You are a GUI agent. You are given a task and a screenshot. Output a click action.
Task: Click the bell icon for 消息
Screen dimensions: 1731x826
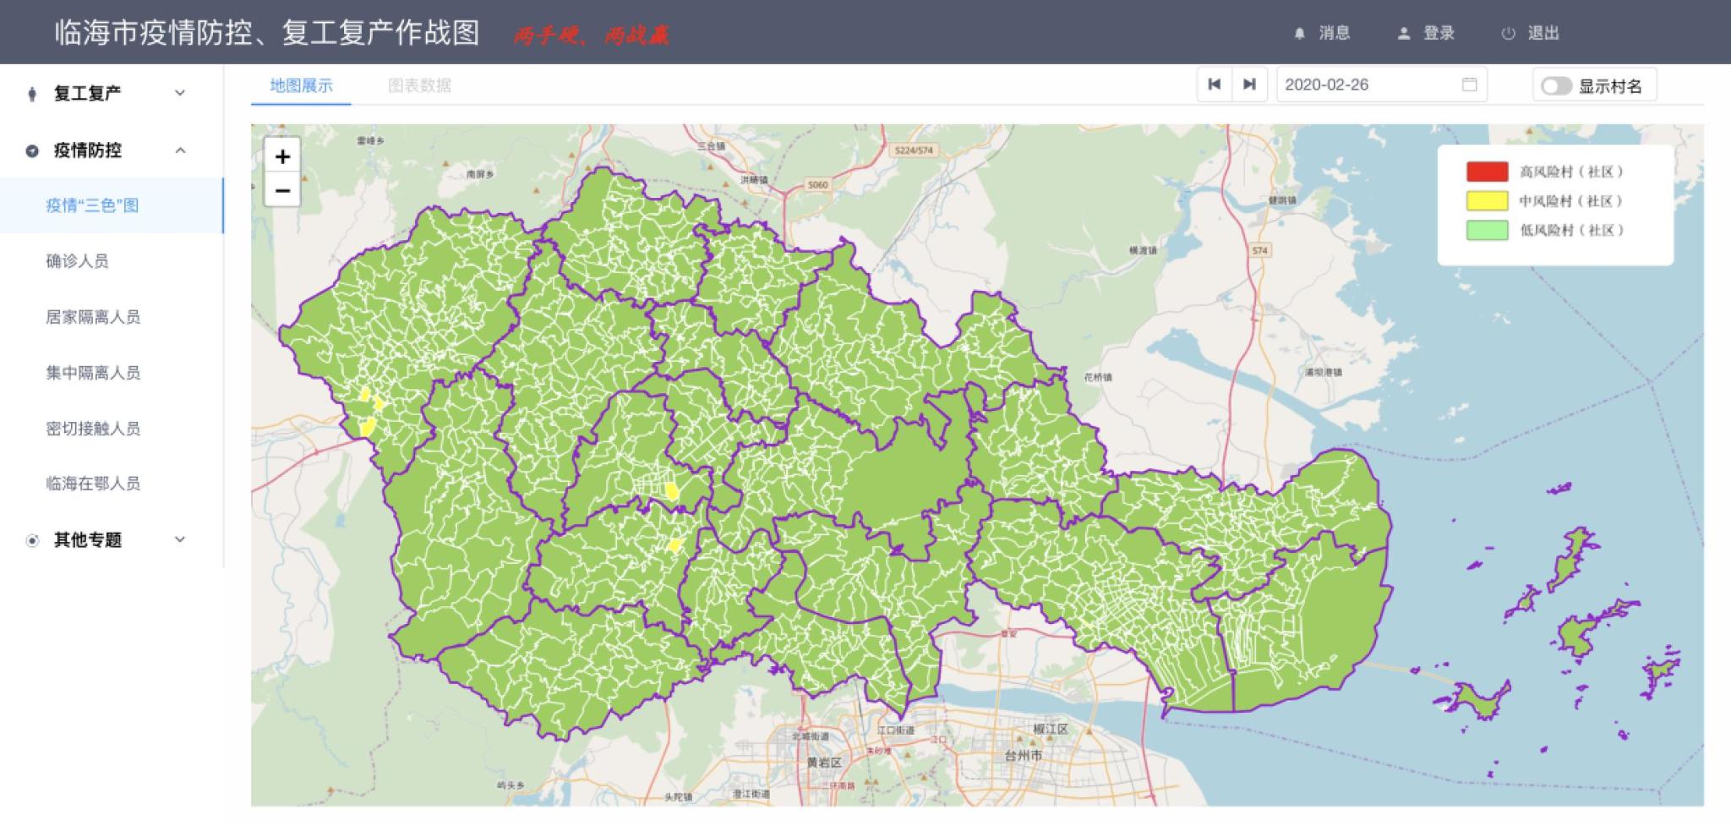1300,34
